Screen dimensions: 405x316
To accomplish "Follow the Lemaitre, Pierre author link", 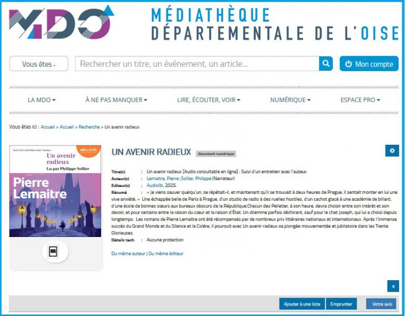I will click(x=162, y=179).
